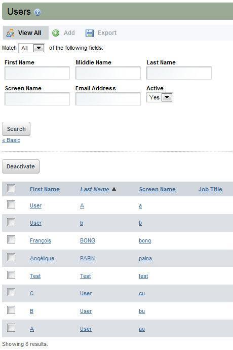Check the box for François BONG row

(x=11, y=239)
